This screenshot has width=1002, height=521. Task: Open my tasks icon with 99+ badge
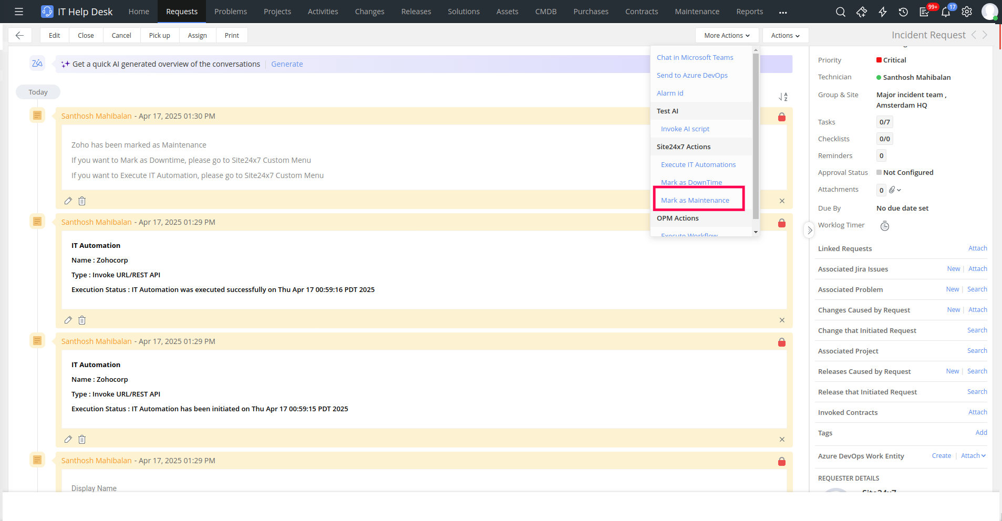(x=925, y=12)
